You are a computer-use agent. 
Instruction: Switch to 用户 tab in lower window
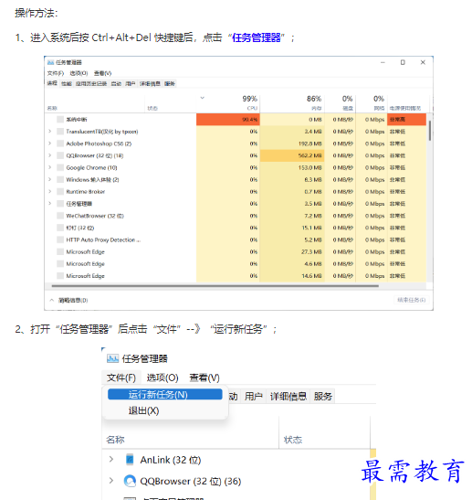click(254, 397)
